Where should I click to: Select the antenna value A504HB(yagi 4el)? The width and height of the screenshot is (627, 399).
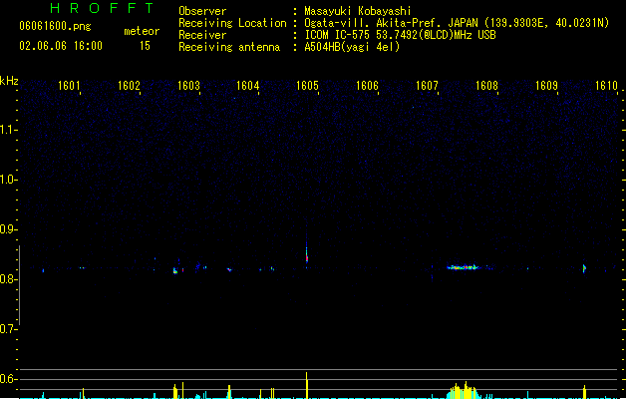(352, 47)
